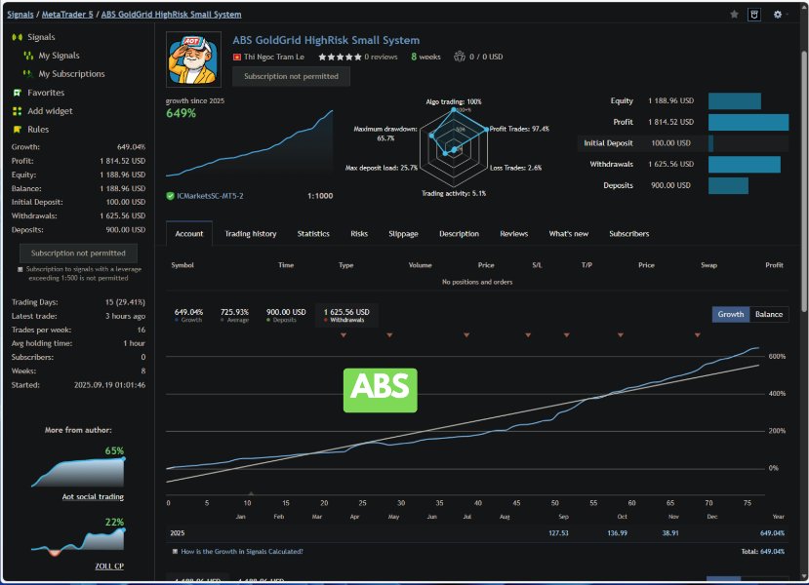The image size is (809, 585).
Task: Expand the marker dropdown above Sep column
Action: pyautogui.click(x=565, y=336)
